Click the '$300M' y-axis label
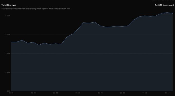The image size is (175, 96). [x=8, y=35]
